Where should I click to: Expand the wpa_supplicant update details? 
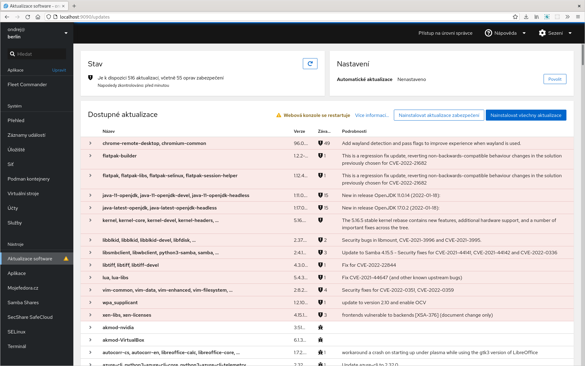tap(90, 302)
